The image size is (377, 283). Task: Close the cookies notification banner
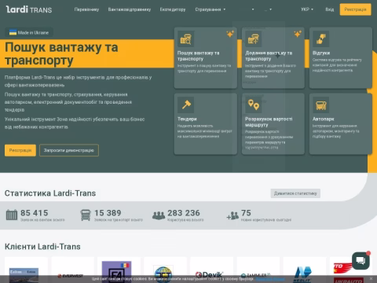(371, 278)
